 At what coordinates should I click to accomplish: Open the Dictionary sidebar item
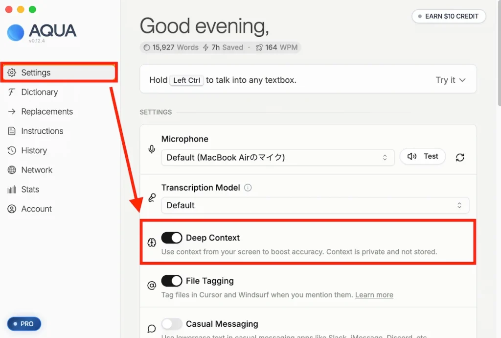click(39, 92)
